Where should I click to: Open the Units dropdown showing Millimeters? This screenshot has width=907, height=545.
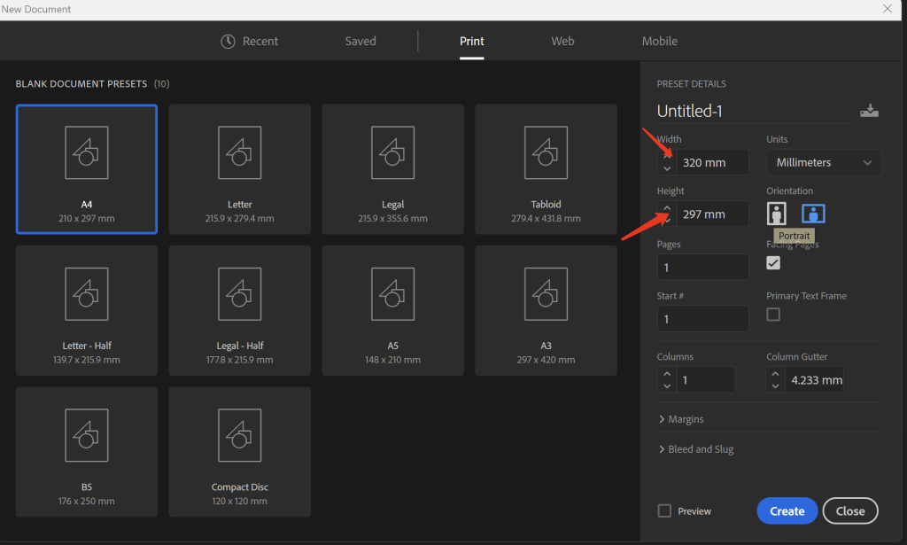[823, 163]
